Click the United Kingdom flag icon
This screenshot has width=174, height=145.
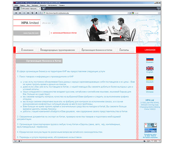[150, 69]
